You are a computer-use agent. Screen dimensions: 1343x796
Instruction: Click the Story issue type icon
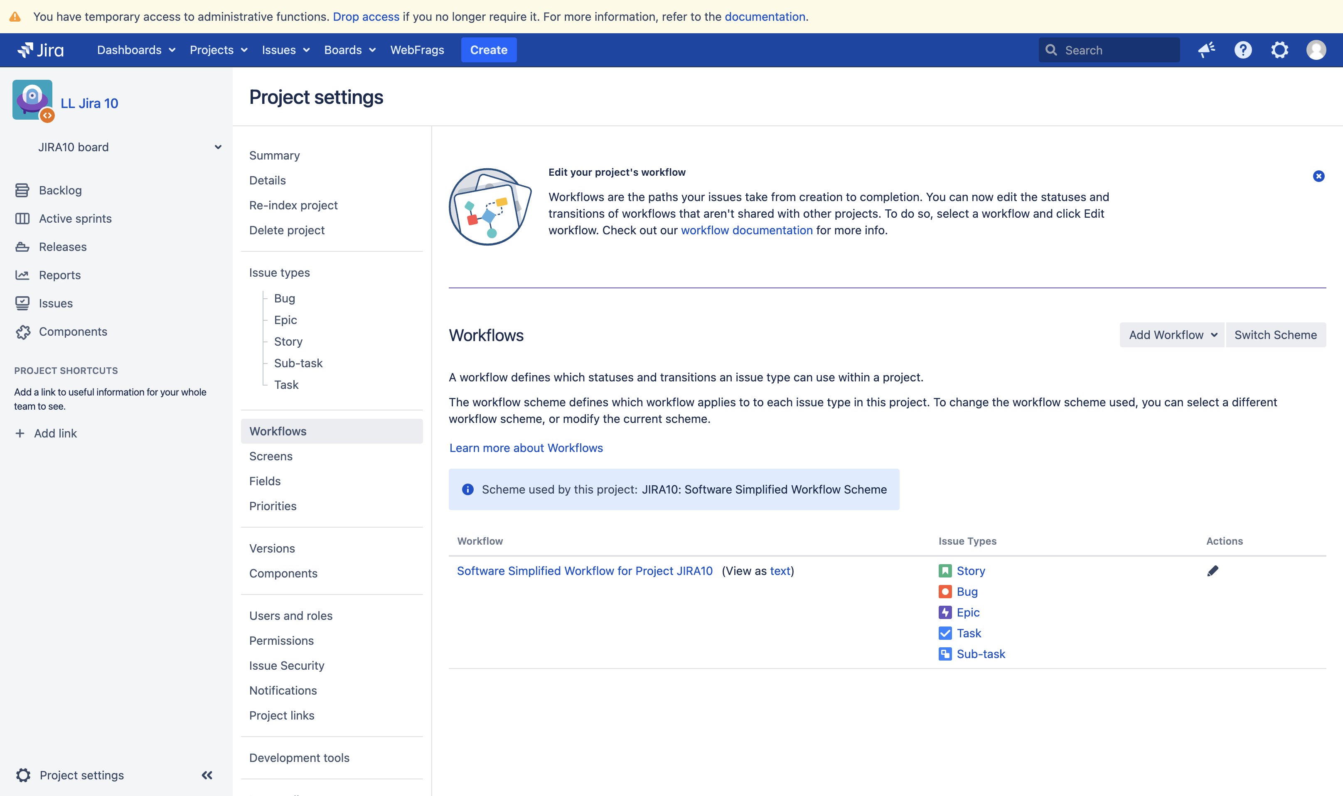tap(945, 570)
